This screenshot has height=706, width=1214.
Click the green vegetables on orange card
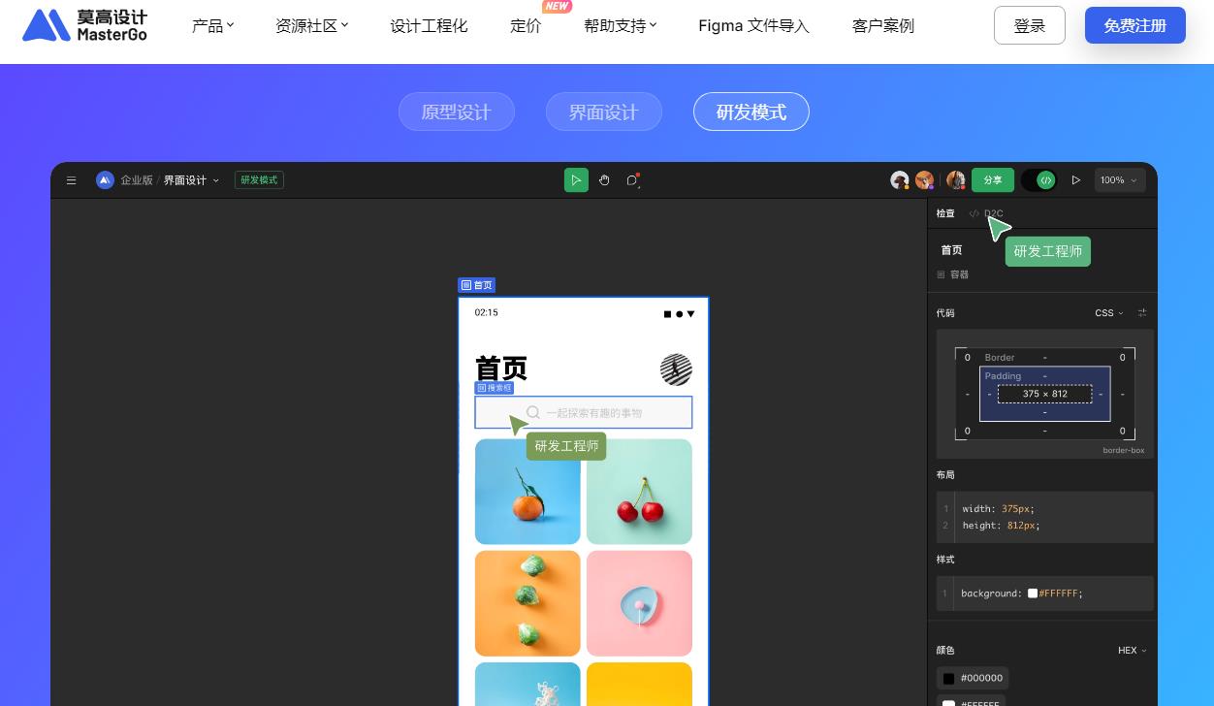tap(527, 603)
